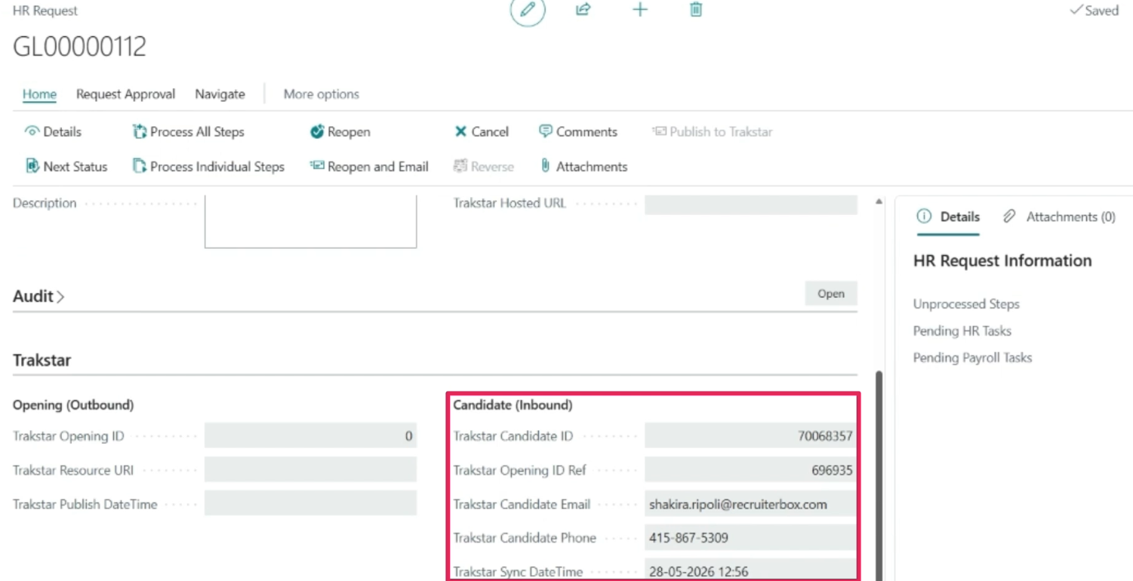
Task: Click Trakstar Publish DateTime field
Action: tap(310, 503)
